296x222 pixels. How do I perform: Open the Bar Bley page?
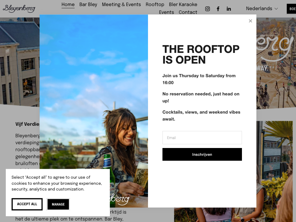coord(88,4)
